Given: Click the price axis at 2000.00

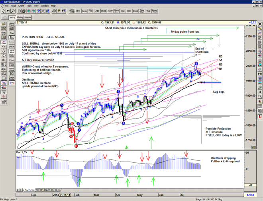Looking at the screenshot, I should [x=250, y=66].
